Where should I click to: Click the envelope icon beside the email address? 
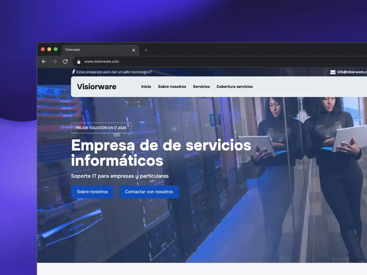pyautogui.click(x=332, y=72)
